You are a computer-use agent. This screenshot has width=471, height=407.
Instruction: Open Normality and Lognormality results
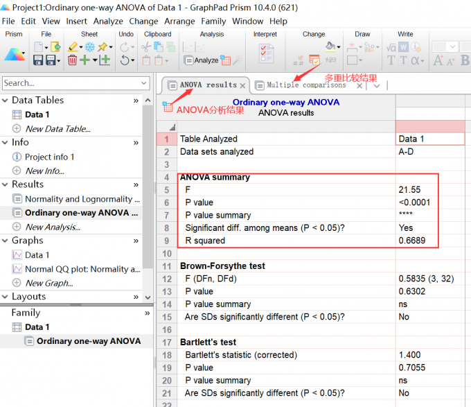82,199
